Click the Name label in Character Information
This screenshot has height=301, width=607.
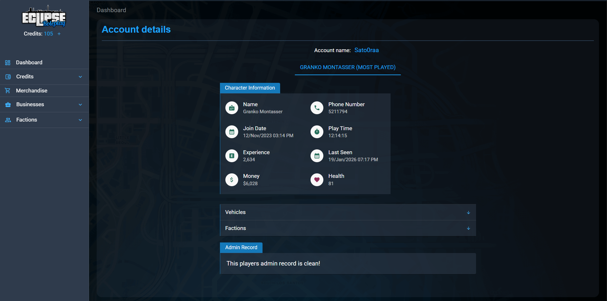click(250, 104)
